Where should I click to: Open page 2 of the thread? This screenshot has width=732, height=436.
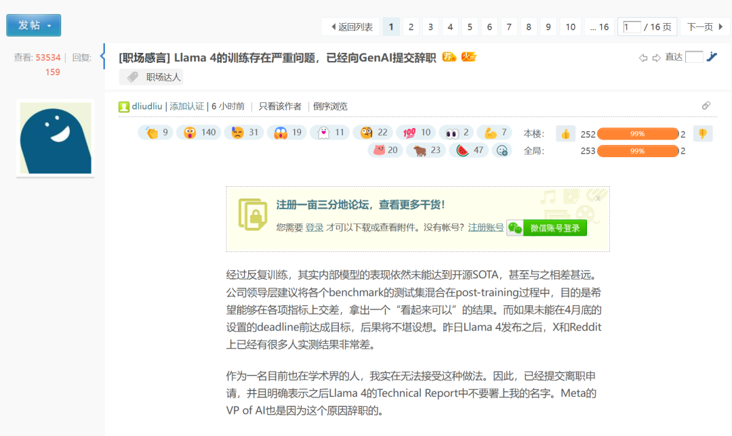(411, 27)
